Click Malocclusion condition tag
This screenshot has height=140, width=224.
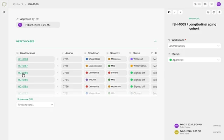pyautogui.click(x=94, y=66)
